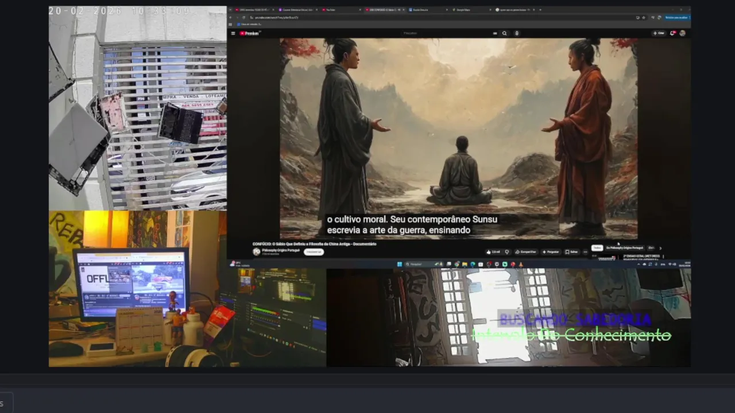Viewport: 735px width, 413px height.
Task: Click the Inscrever-se subscribe button
Action: 314,252
